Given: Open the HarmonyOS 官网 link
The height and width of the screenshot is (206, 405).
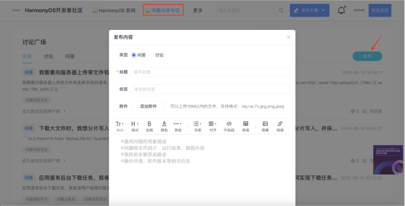Looking at the screenshot, I should click(113, 11).
